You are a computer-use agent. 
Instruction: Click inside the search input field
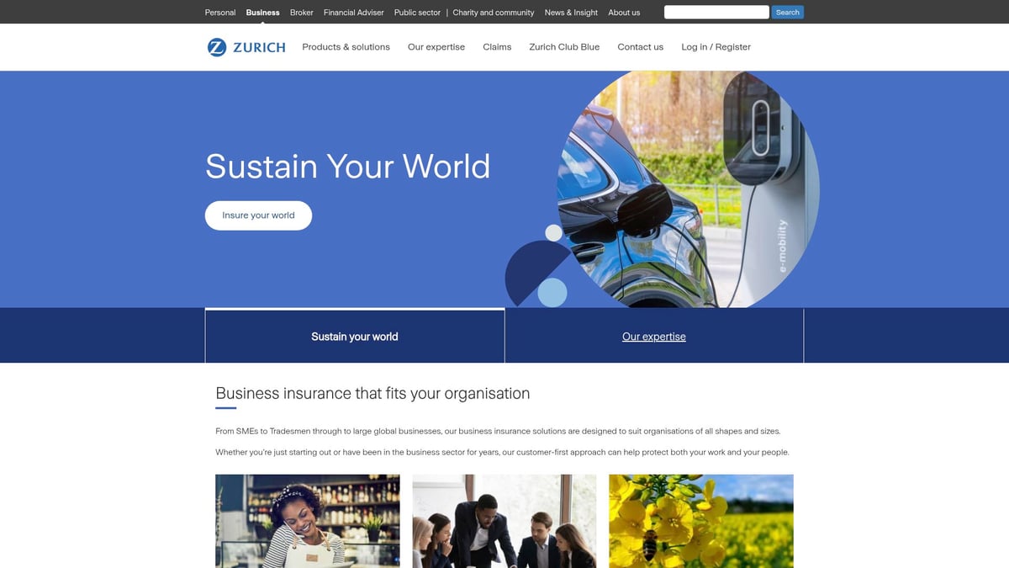point(716,12)
